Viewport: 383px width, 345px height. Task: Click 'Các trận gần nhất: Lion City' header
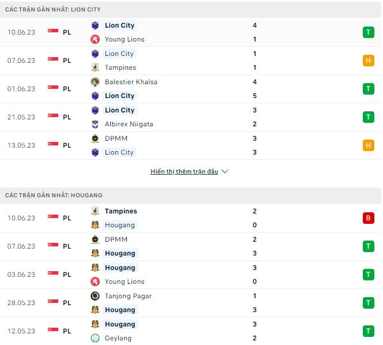pos(54,10)
